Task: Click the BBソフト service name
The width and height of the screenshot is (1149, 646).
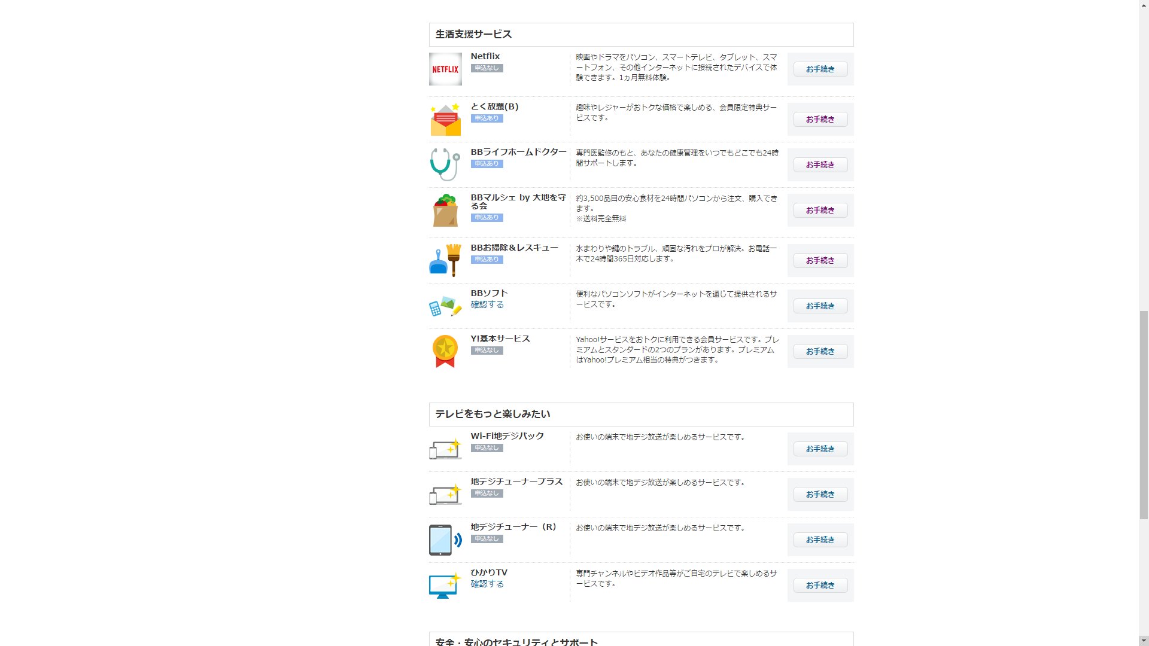Action: (x=489, y=293)
